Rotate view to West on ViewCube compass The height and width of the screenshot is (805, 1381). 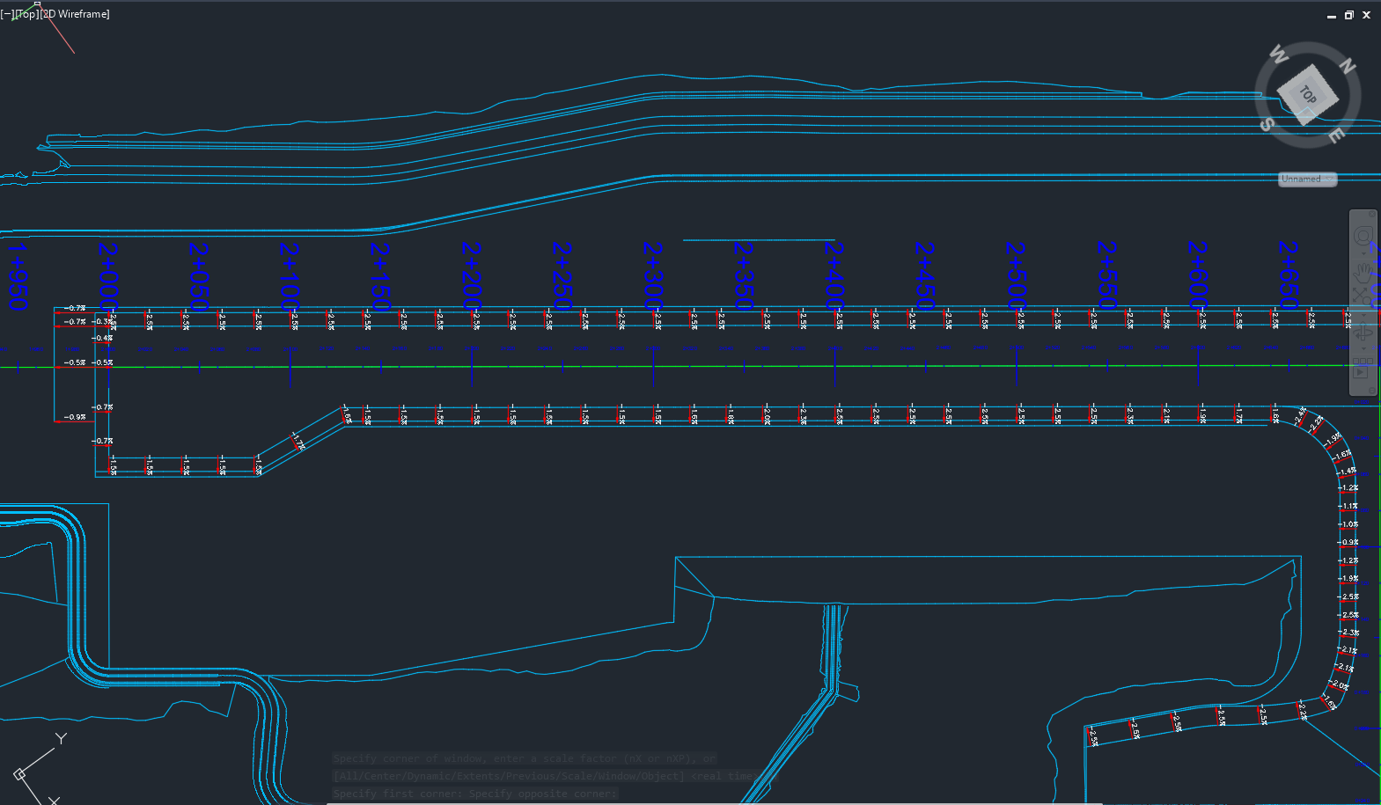click(1278, 55)
